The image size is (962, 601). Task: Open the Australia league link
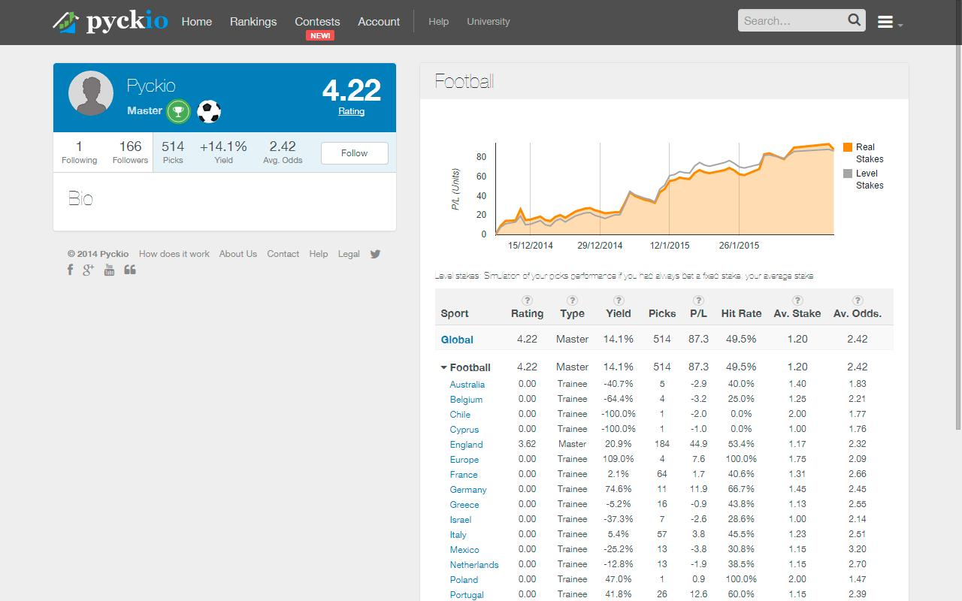[x=467, y=385]
